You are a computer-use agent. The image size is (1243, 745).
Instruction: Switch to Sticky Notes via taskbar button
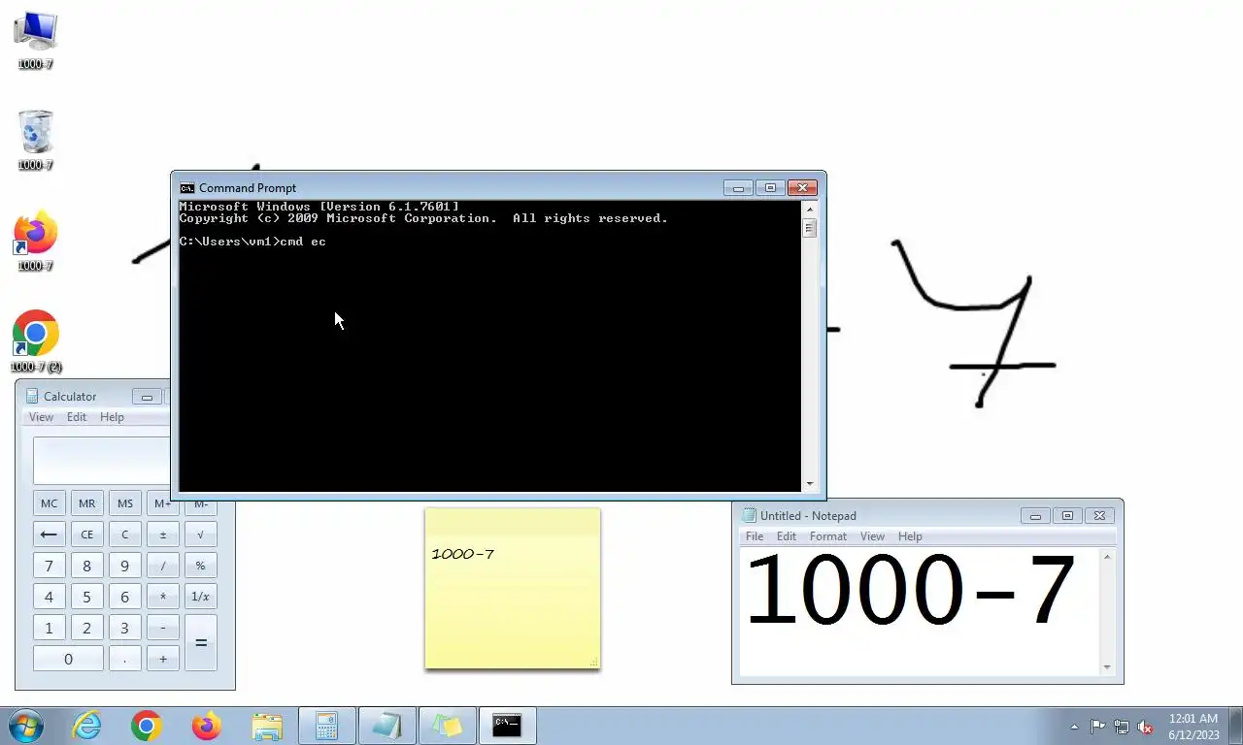click(447, 726)
